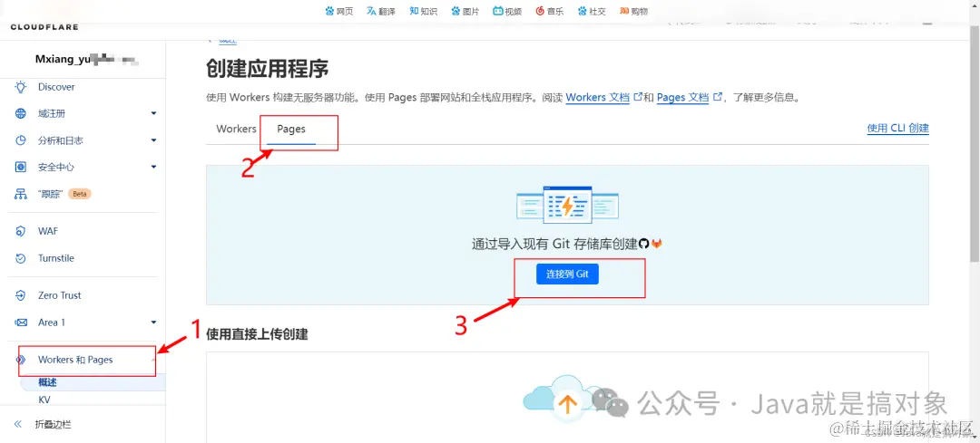980x443 pixels.
Task: Open the 音乐 bookmark
Action: pos(549,11)
